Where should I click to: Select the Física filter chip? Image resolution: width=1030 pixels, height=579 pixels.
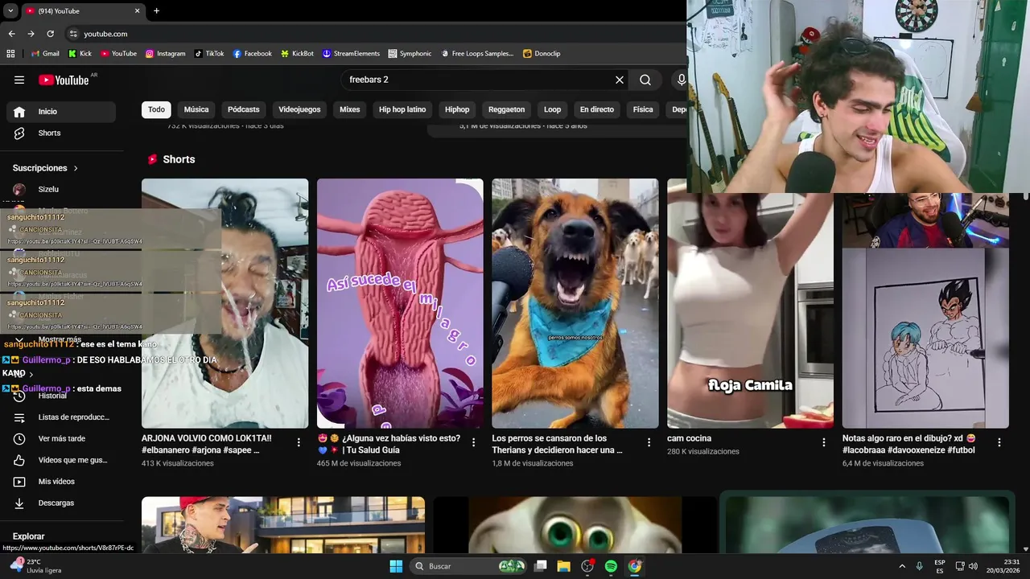pyautogui.click(x=643, y=109)
